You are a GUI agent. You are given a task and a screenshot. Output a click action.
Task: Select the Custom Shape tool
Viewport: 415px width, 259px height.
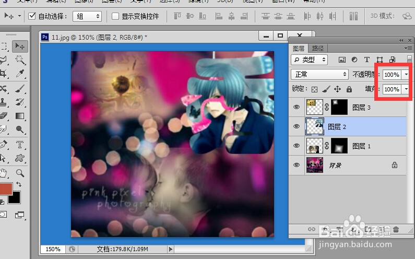click(20, 158)
